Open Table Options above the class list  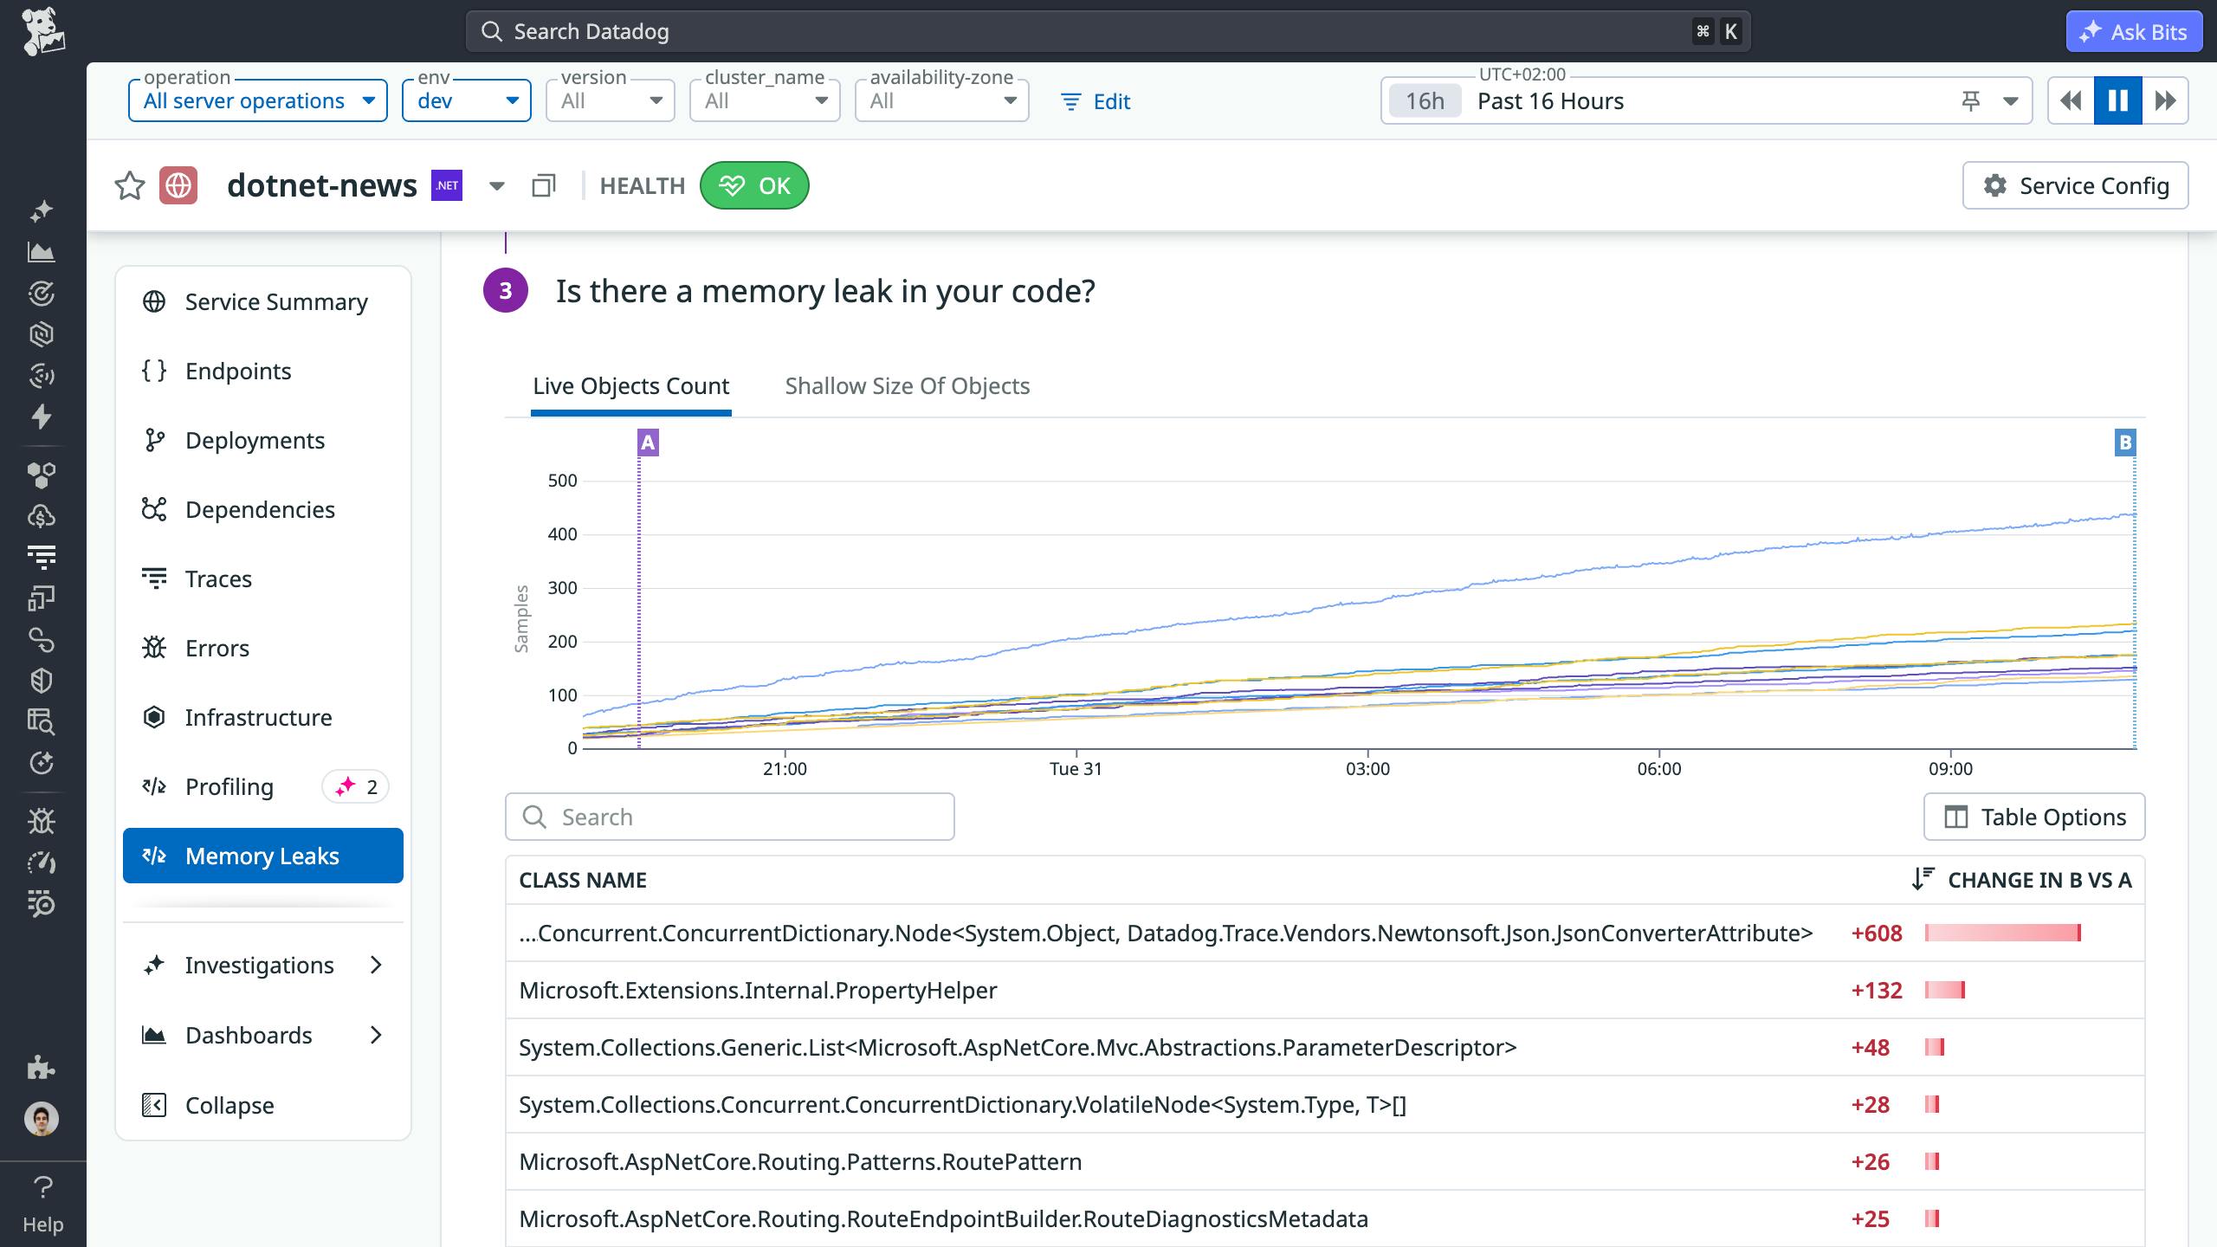tap(2034, 817)
